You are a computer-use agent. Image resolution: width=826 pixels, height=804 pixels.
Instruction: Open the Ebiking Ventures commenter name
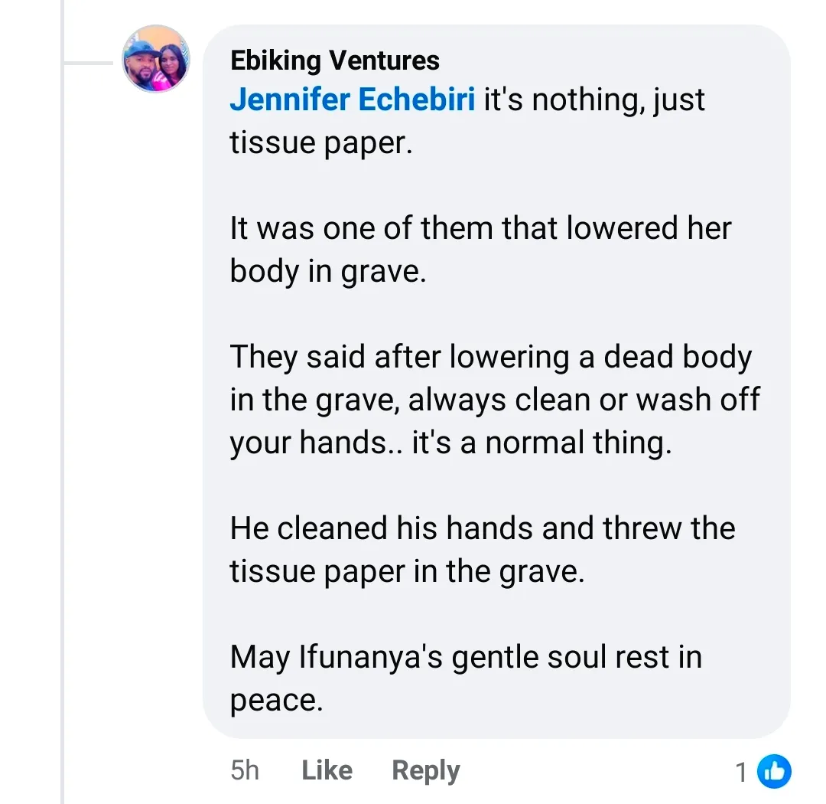[x=335, y=60]
